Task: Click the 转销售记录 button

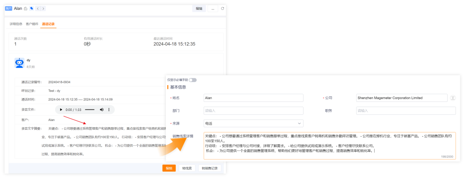Action: (210, 168)
